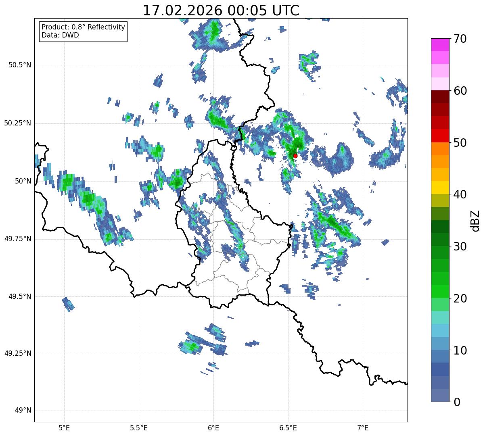The width and height of the screenshot is (485, 436).
Task: Click the latitude label 50.25°N
Action: click(18, 123)
